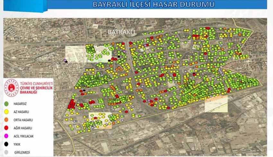Click the BAYRAKLI place label on map
Screen dimensions: 273x157
click(122, 32)
